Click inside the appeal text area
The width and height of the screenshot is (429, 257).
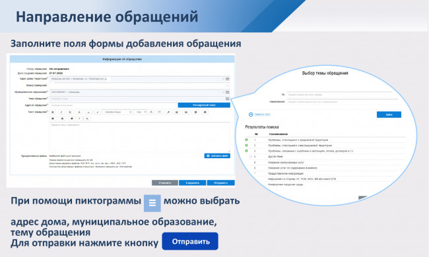pos(139,137)
